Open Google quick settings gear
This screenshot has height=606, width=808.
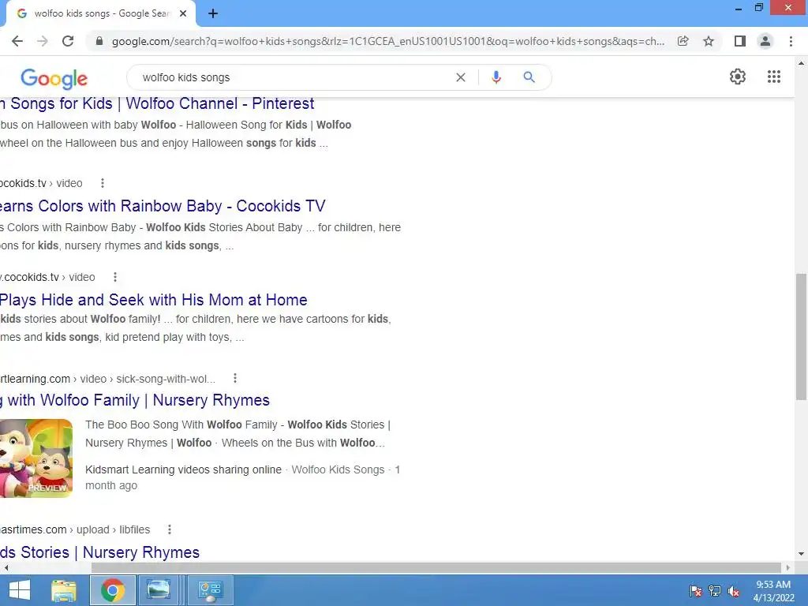(738, 77)
